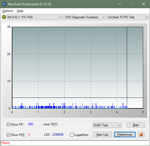Click the View Log button
This screenshot has width=150, height=146.
point(102,134)
